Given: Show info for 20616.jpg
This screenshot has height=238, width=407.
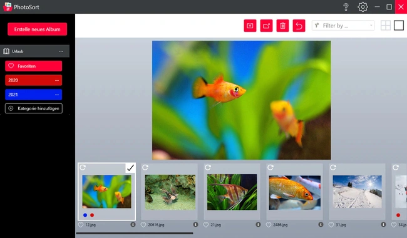Looking at the screenshot, I should tap(195, 224).
